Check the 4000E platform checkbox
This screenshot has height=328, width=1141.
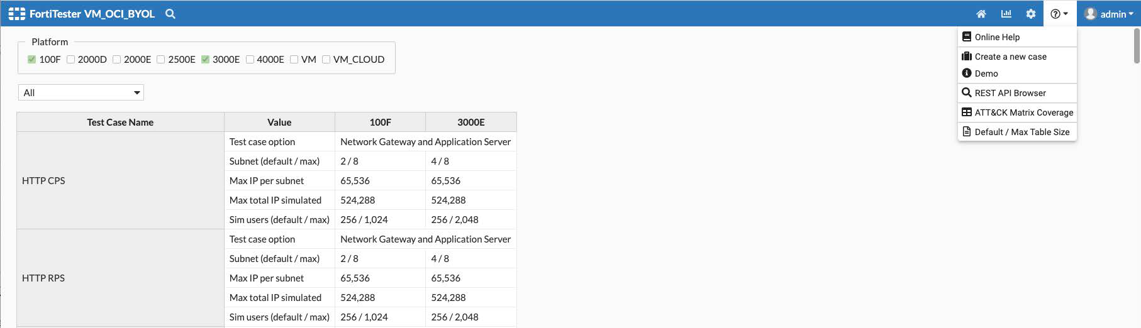pos(250,60)
